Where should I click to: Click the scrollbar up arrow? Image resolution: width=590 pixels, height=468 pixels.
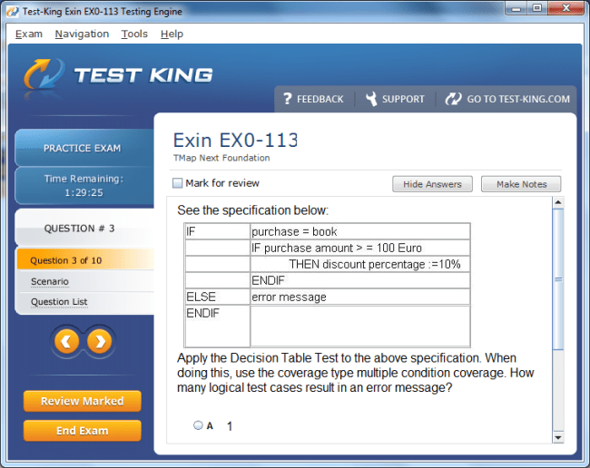[x=558, y=202]
